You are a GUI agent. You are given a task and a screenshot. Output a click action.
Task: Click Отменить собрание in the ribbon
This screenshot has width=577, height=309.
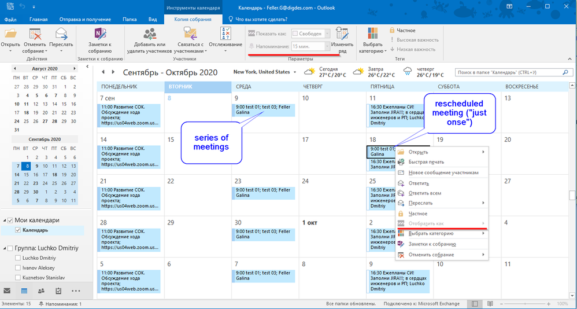click(x=36, y=39)
